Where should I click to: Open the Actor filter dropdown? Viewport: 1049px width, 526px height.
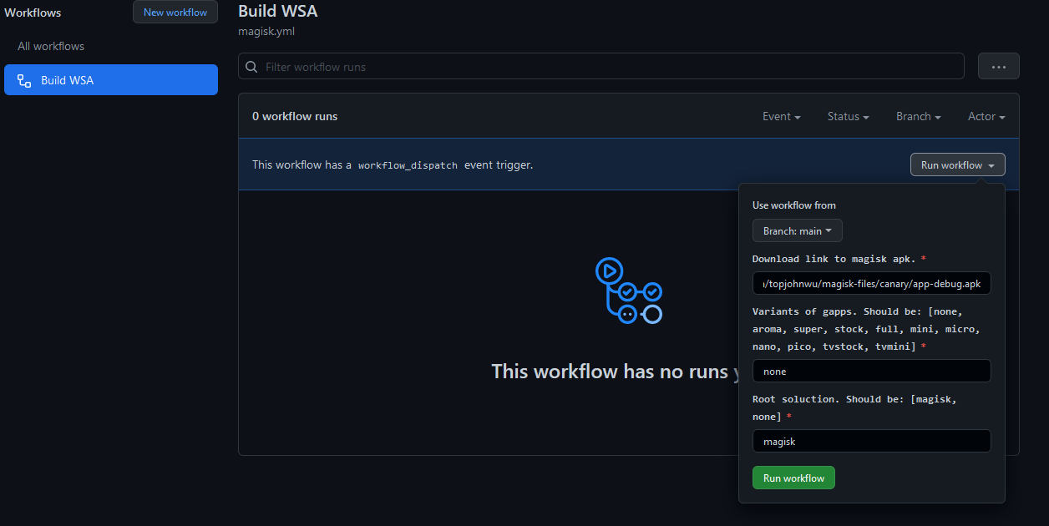(986, 117)
